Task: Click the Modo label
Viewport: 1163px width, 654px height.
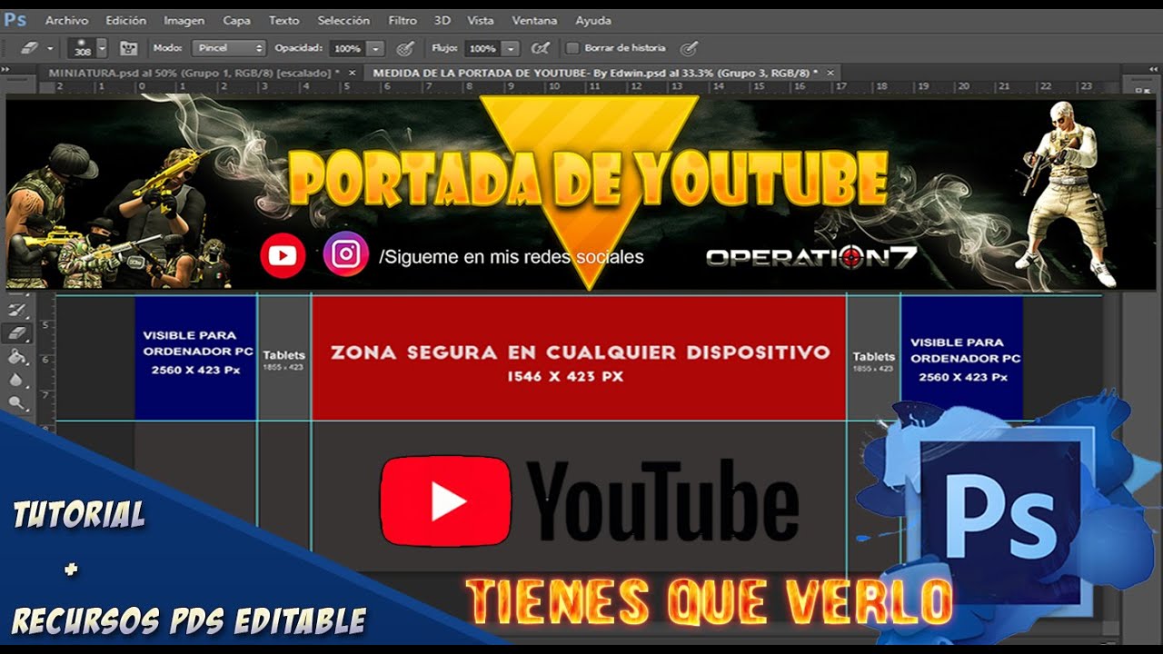Action: [x=167, y=48]
